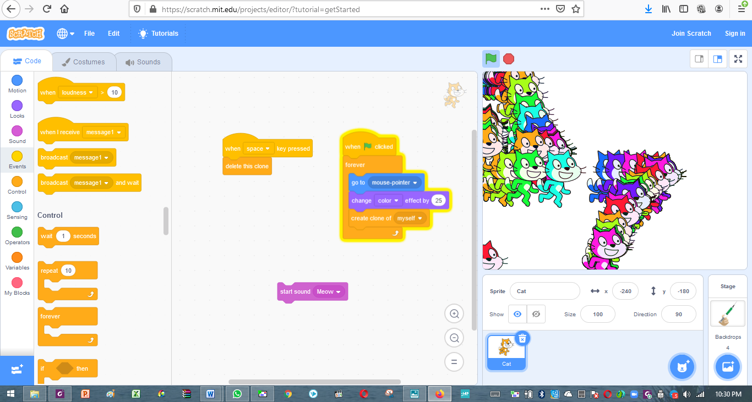The image size is (752, 402).
Task: Enter full screen stage mode
Action: tap(738, 58)
